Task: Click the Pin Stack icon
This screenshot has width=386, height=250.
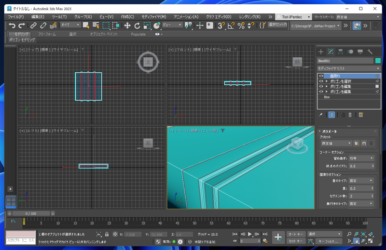Action: (320, 115)
